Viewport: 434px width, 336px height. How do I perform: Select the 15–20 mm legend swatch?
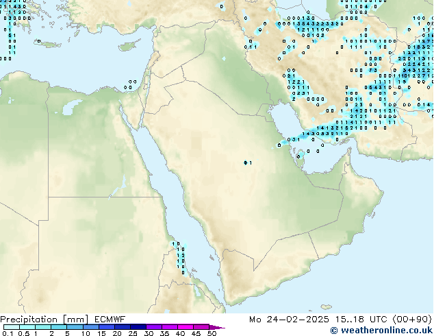(x=107, y=327)
